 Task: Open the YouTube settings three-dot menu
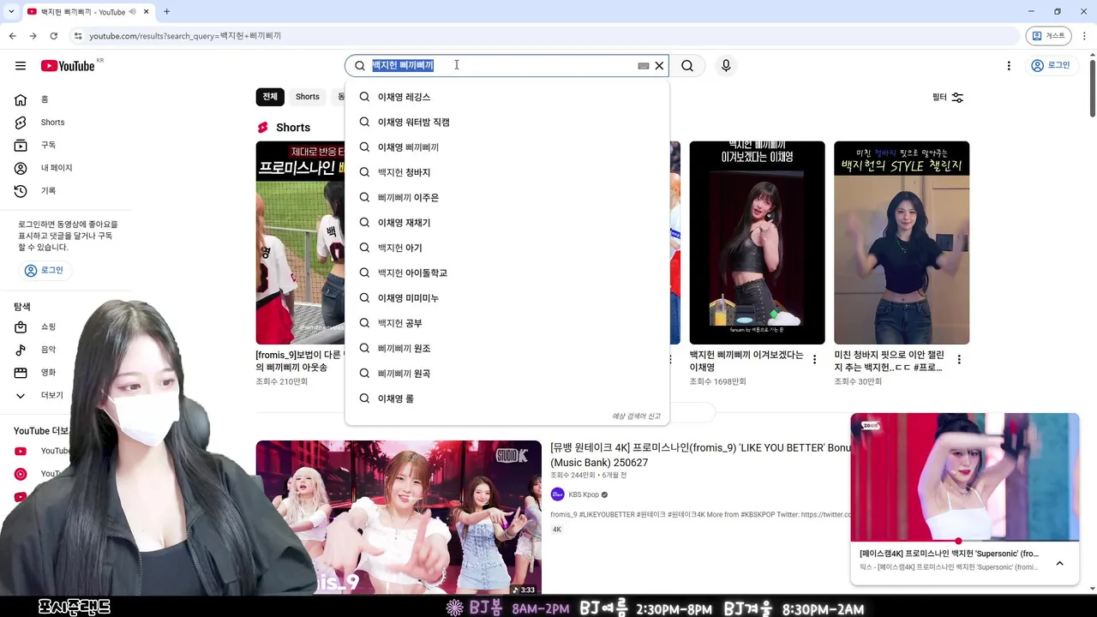tap(1009, 66)
